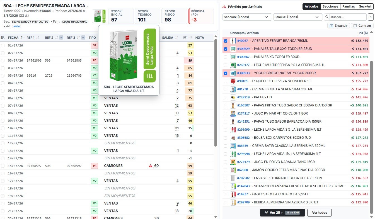Image resolution: width=375 pixels, height=219 pixels.
Task: Collapse the REF 3 column with its minus button
Action: [83, 38]
